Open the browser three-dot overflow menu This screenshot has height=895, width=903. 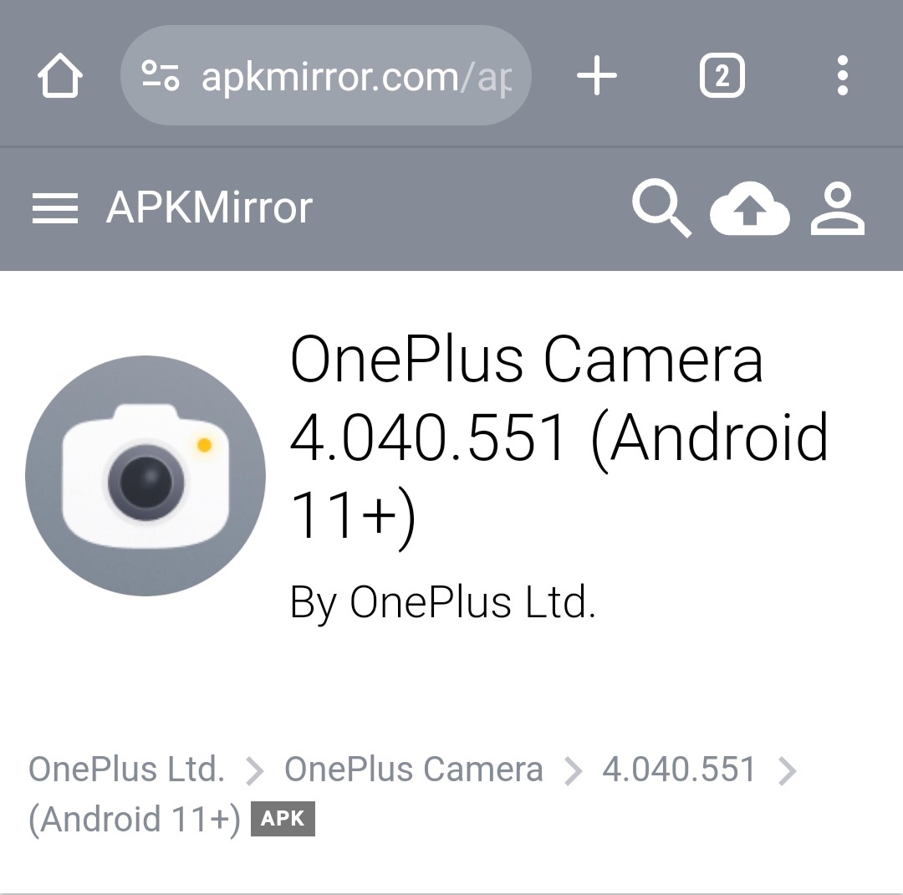coord(843,75)
